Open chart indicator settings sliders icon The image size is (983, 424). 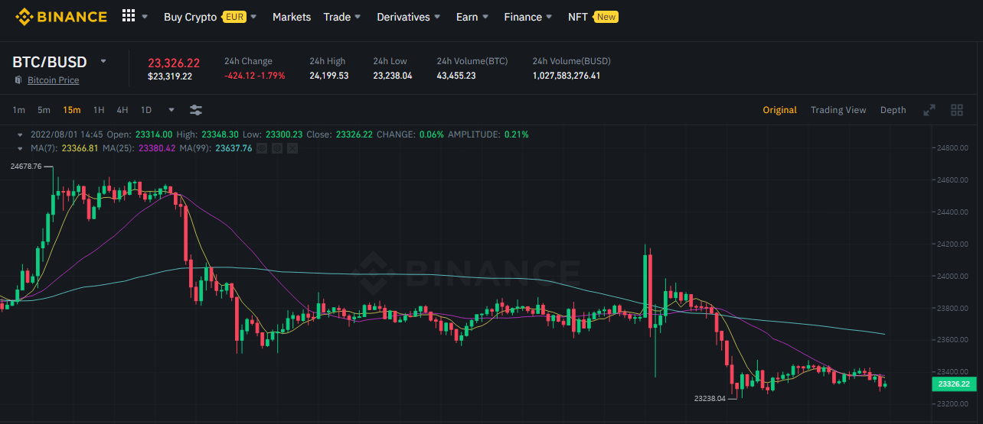[x=196, y=110]
